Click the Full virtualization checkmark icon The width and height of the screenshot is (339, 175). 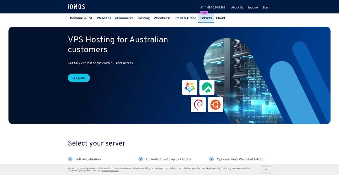[x=70, y=159]
